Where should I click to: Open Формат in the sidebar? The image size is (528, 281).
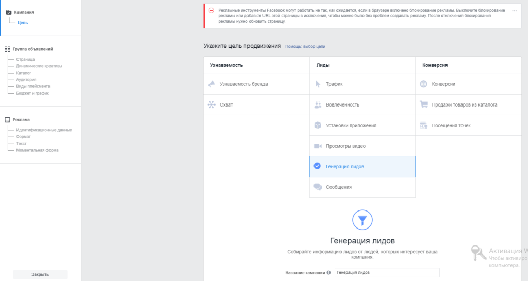point(23,136)
